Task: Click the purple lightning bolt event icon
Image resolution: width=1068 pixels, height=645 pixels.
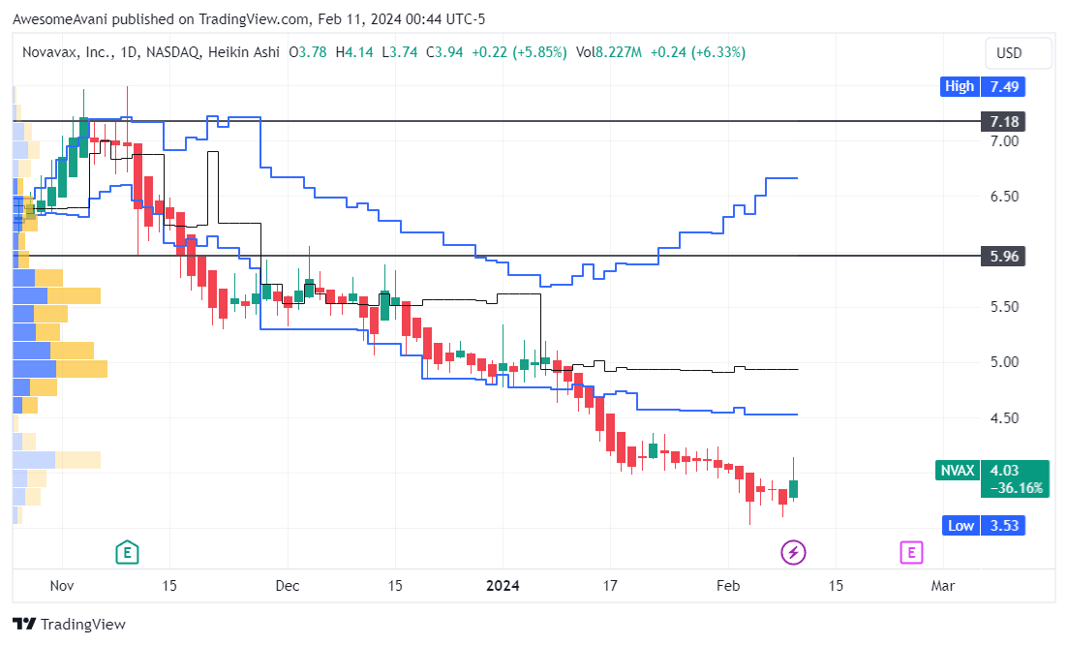Action: point(793,552)
